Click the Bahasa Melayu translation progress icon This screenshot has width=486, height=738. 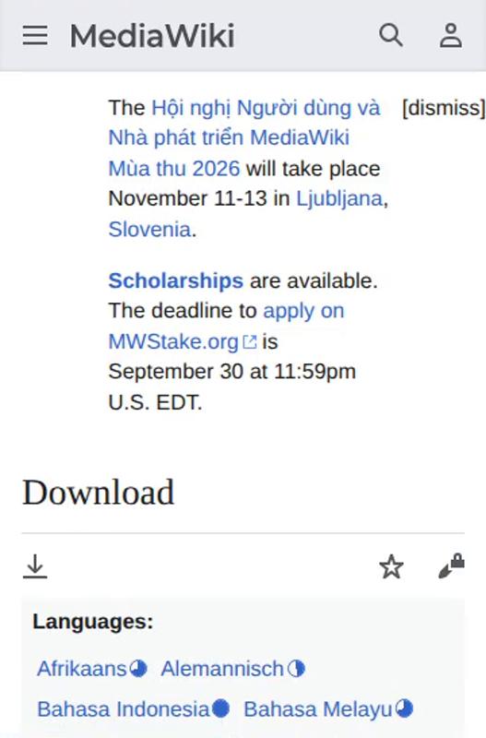[x=404, y=708]
